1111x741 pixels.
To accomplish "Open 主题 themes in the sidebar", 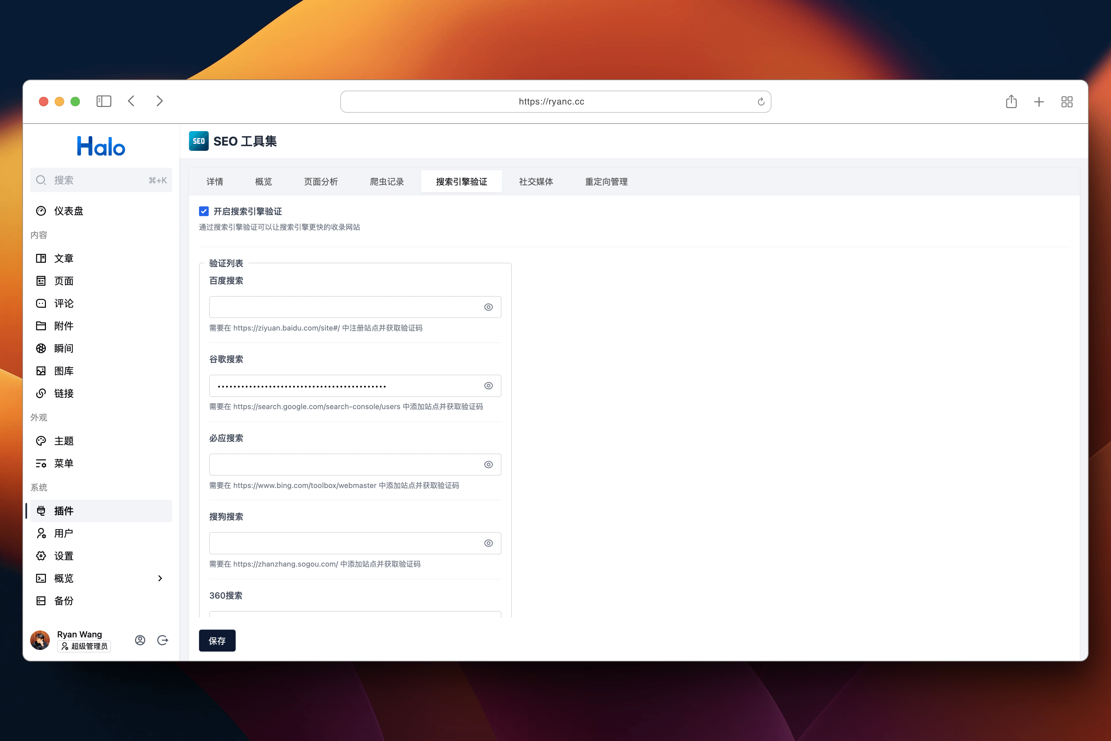I will (x=101, y=441).
